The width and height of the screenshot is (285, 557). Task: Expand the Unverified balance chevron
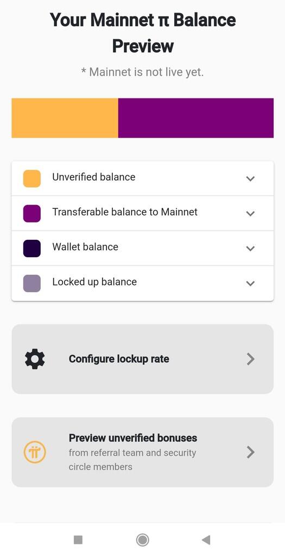point(251,178)
